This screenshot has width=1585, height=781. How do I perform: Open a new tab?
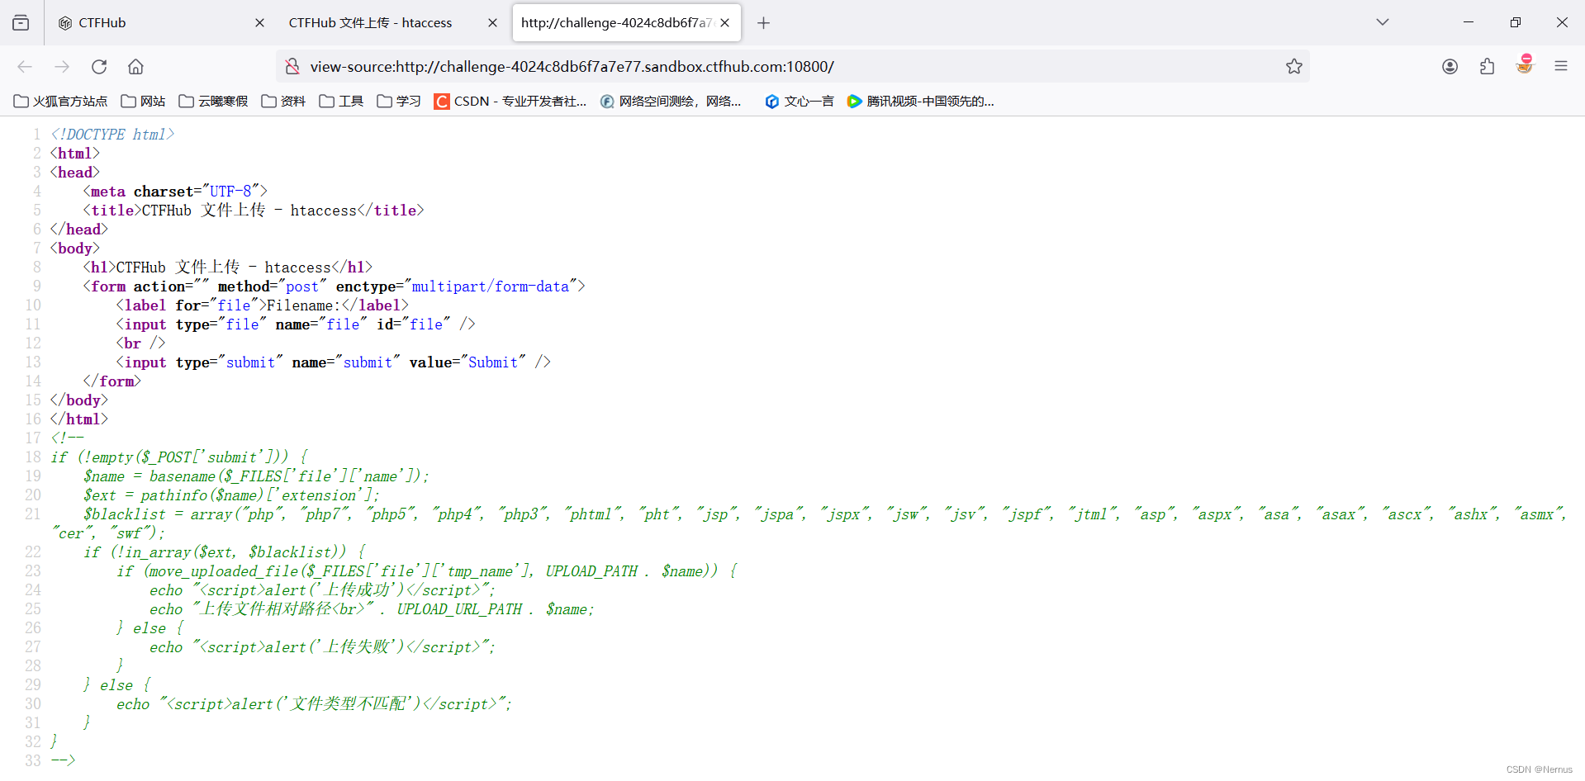(763, 23)
